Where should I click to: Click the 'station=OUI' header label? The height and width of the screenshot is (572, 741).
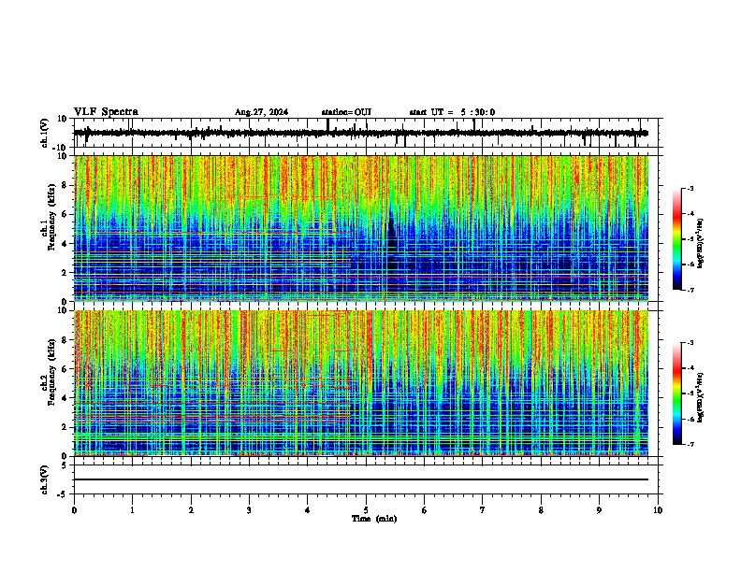point(346,112)
